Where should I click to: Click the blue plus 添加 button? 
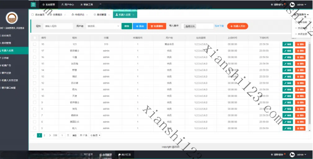(x=140, y=26)
